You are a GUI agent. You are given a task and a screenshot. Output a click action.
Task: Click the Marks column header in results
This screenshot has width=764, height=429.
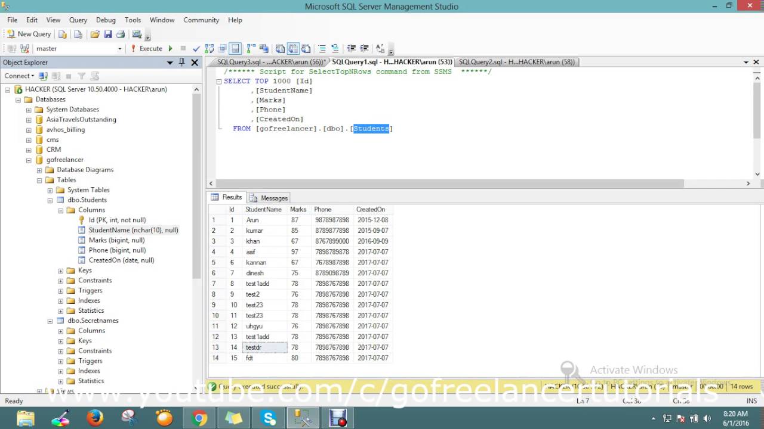click(x=298, y=209)
